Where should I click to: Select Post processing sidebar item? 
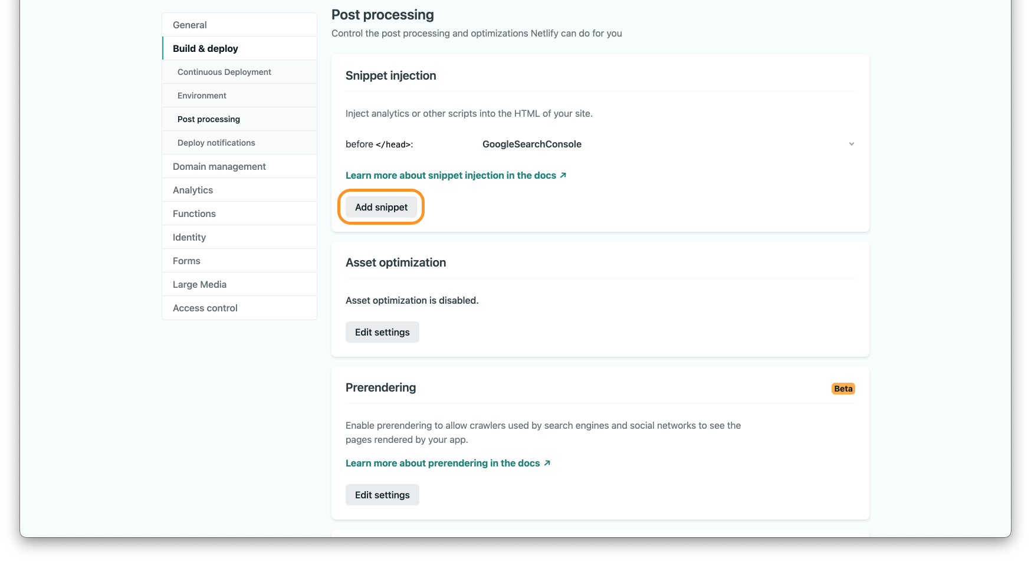pos(209,119)
